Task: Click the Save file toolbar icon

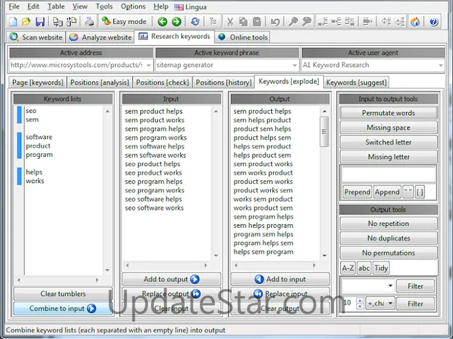Action: [x=40, y=22]
